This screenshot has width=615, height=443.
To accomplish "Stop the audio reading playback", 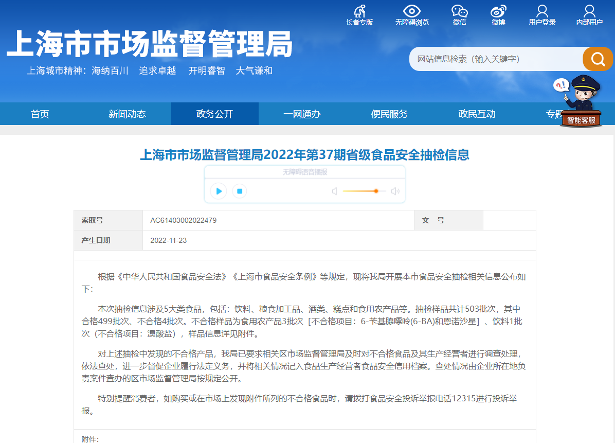I will (239, 191).
